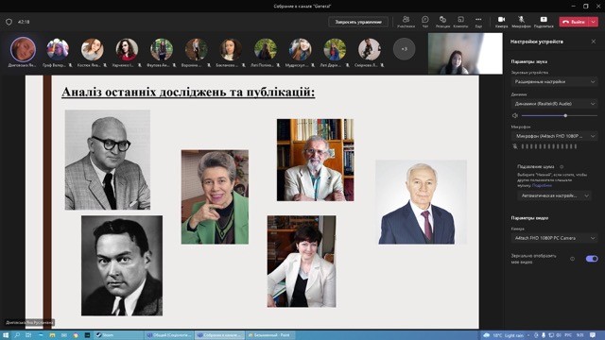Screen dimensions: 605x340
Task: Toggle the camera button on
Action: point(501,22)
